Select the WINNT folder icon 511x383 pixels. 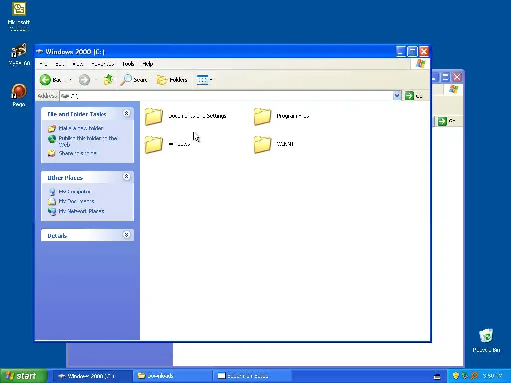tap(262, 144)
